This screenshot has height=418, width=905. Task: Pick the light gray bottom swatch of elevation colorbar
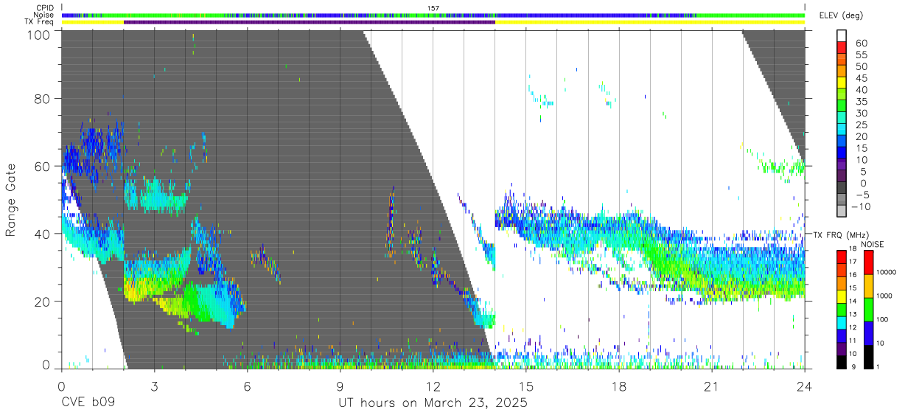click(x=842, y=212)
